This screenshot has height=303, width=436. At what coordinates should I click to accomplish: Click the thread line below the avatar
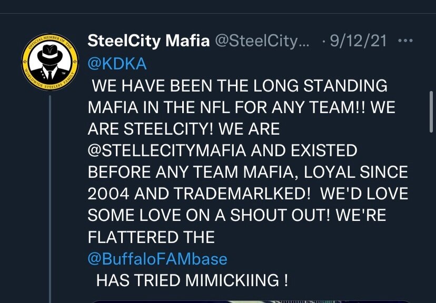pyautogui.click(x=50, y=199)
